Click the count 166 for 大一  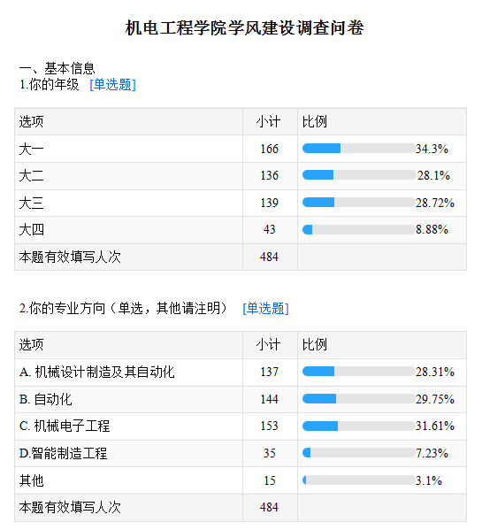[x=269, y=149]
